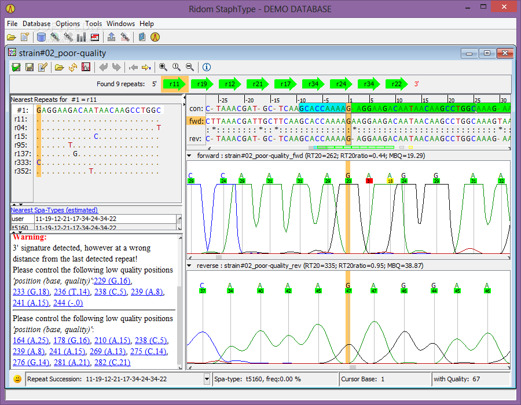Jump to position 233 (G.18) link

click(31, 292)
